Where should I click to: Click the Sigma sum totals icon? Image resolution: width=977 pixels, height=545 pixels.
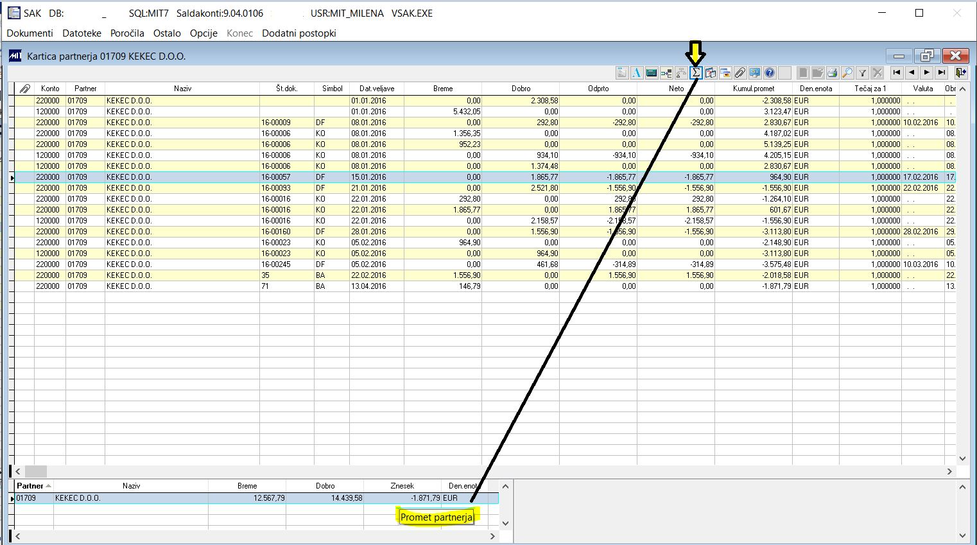coord(696,73)
